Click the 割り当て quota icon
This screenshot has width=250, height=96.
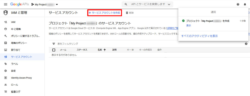[x=5, y=50]
